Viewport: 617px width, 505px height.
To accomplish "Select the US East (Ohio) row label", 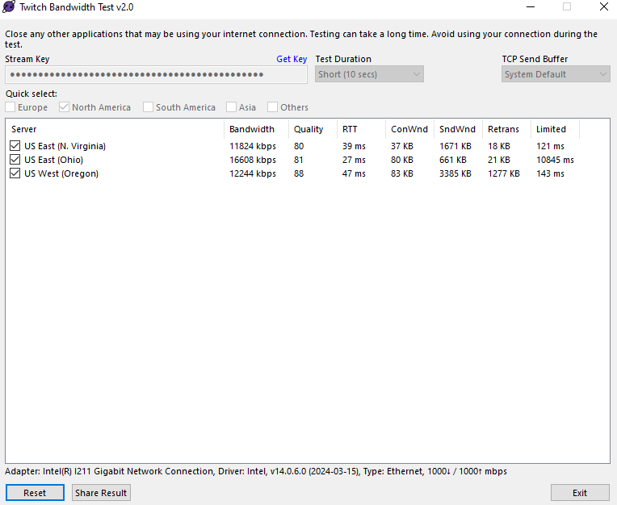I will pyautogui.click(x=53, y=160).
